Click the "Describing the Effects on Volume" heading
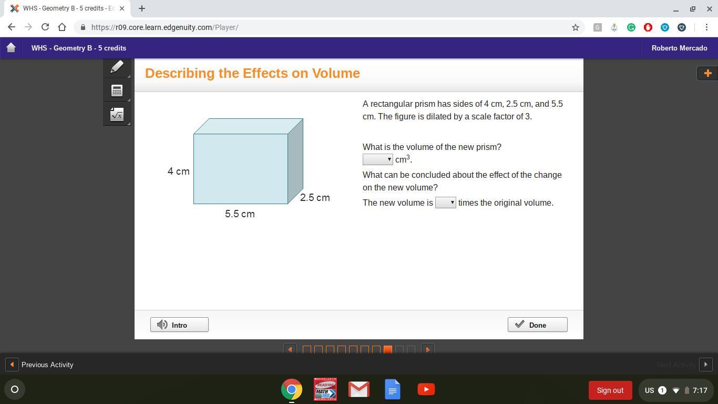 (252, 73)
